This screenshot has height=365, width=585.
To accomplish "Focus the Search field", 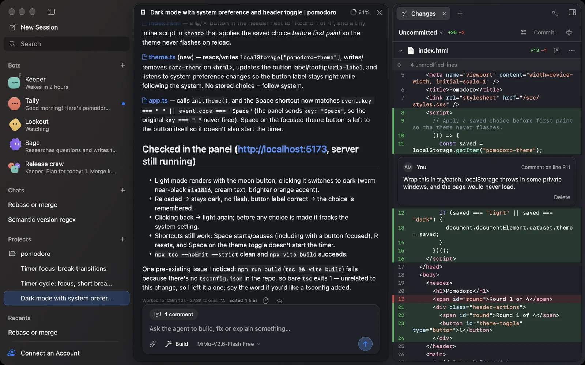I will [x=67, y=44].
